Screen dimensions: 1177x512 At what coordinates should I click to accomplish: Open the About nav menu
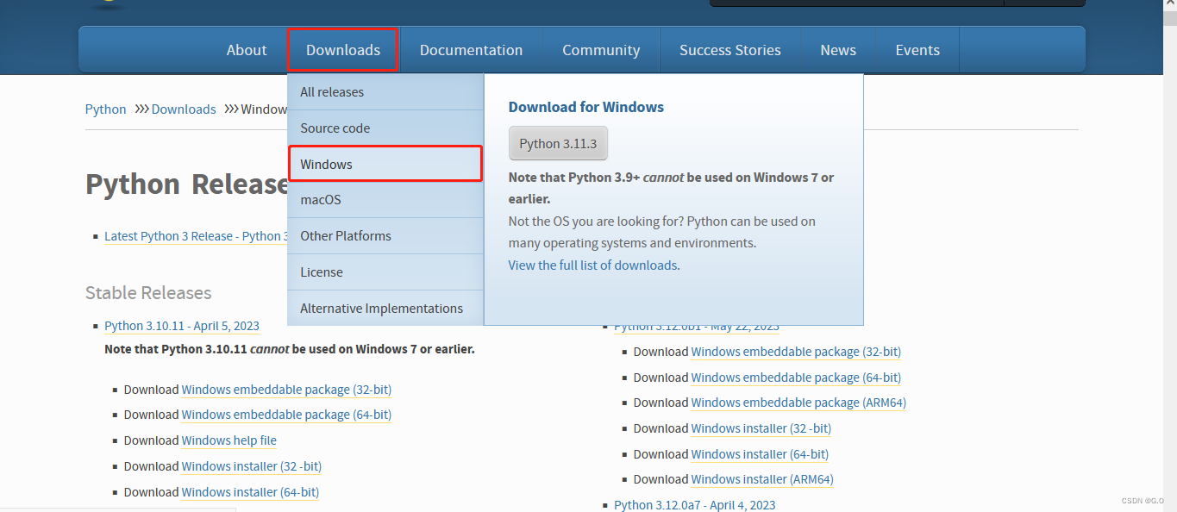click(247, 50)
